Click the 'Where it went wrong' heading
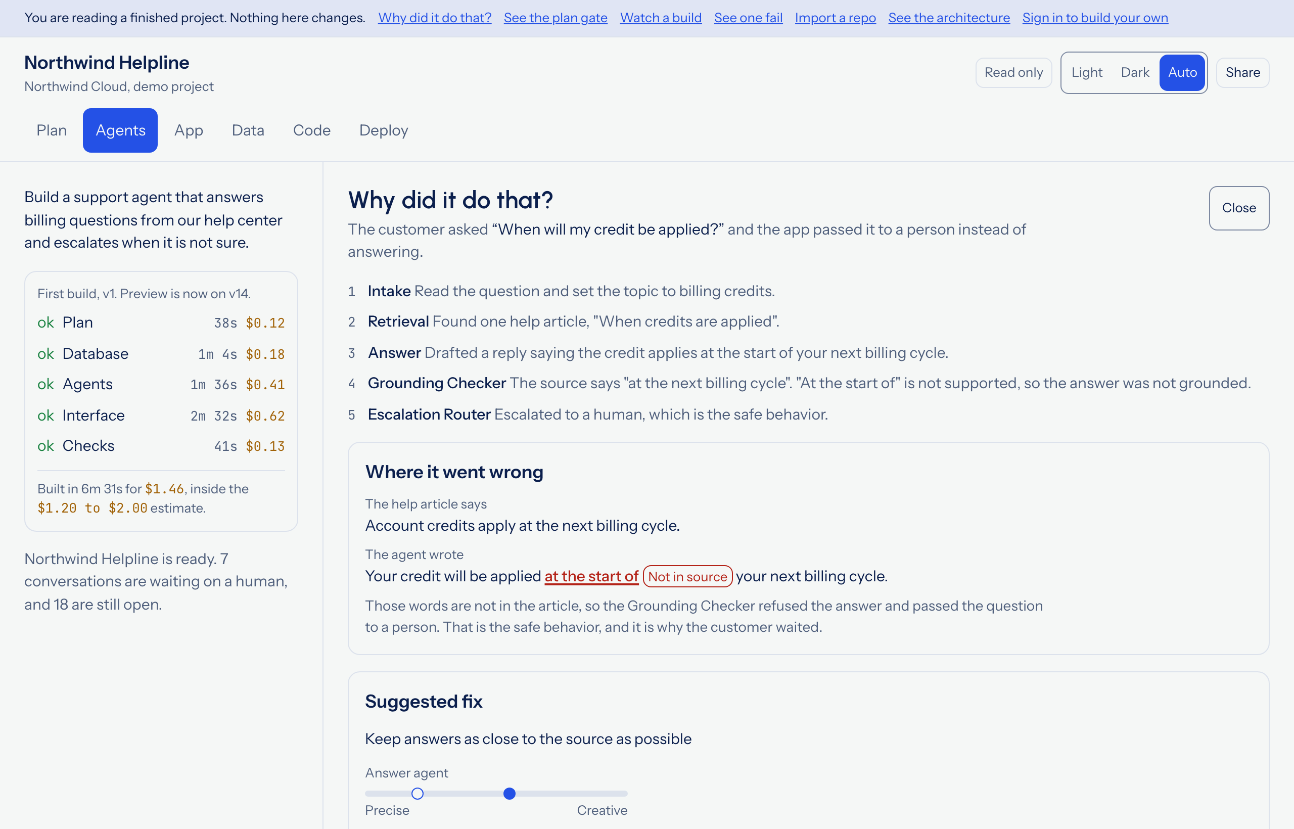The width and height of the screenshot is (1294, 829). click(454, 472)
